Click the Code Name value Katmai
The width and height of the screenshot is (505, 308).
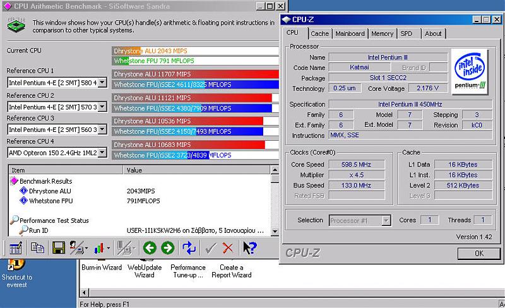pos(359,68)
